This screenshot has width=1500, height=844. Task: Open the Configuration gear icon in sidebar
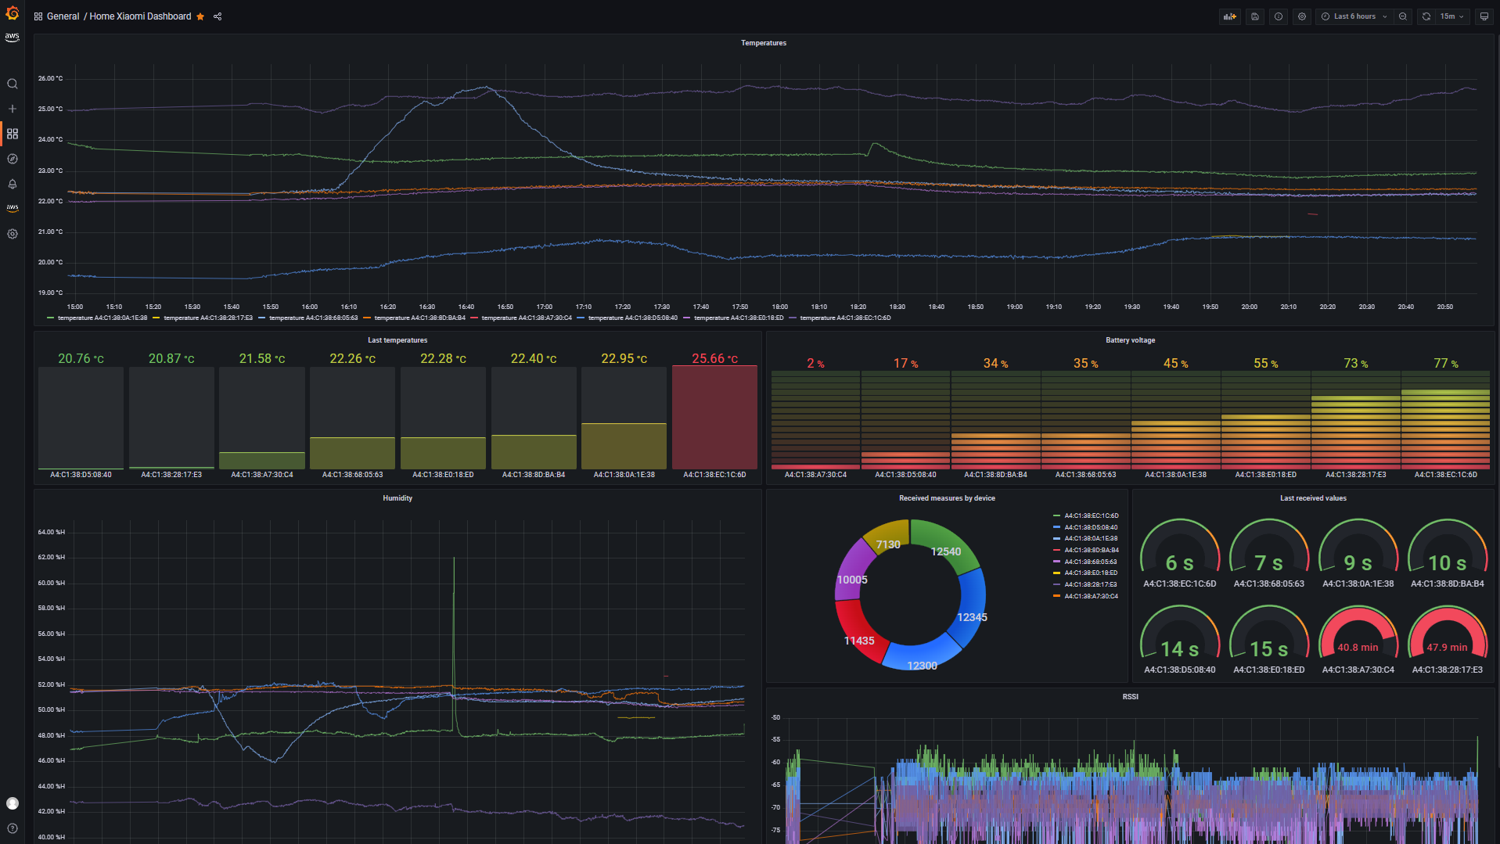click(x=12, y=234)
